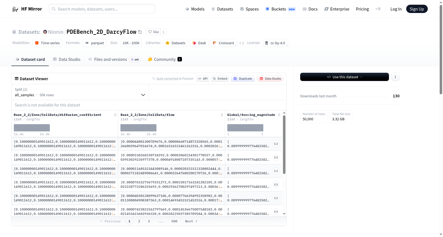
Task: Like the dataset with the heart button
Action: point(153,32)
